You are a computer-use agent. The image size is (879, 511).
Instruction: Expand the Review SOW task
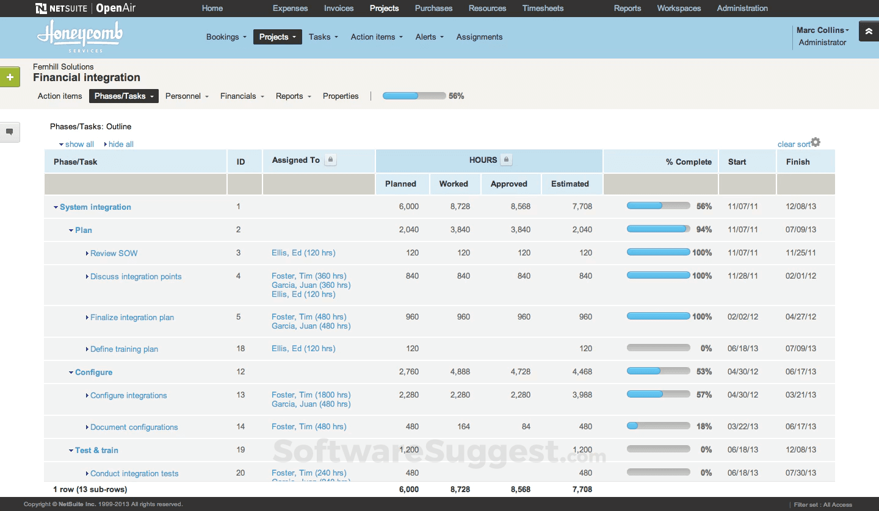[x=87, y=253]
